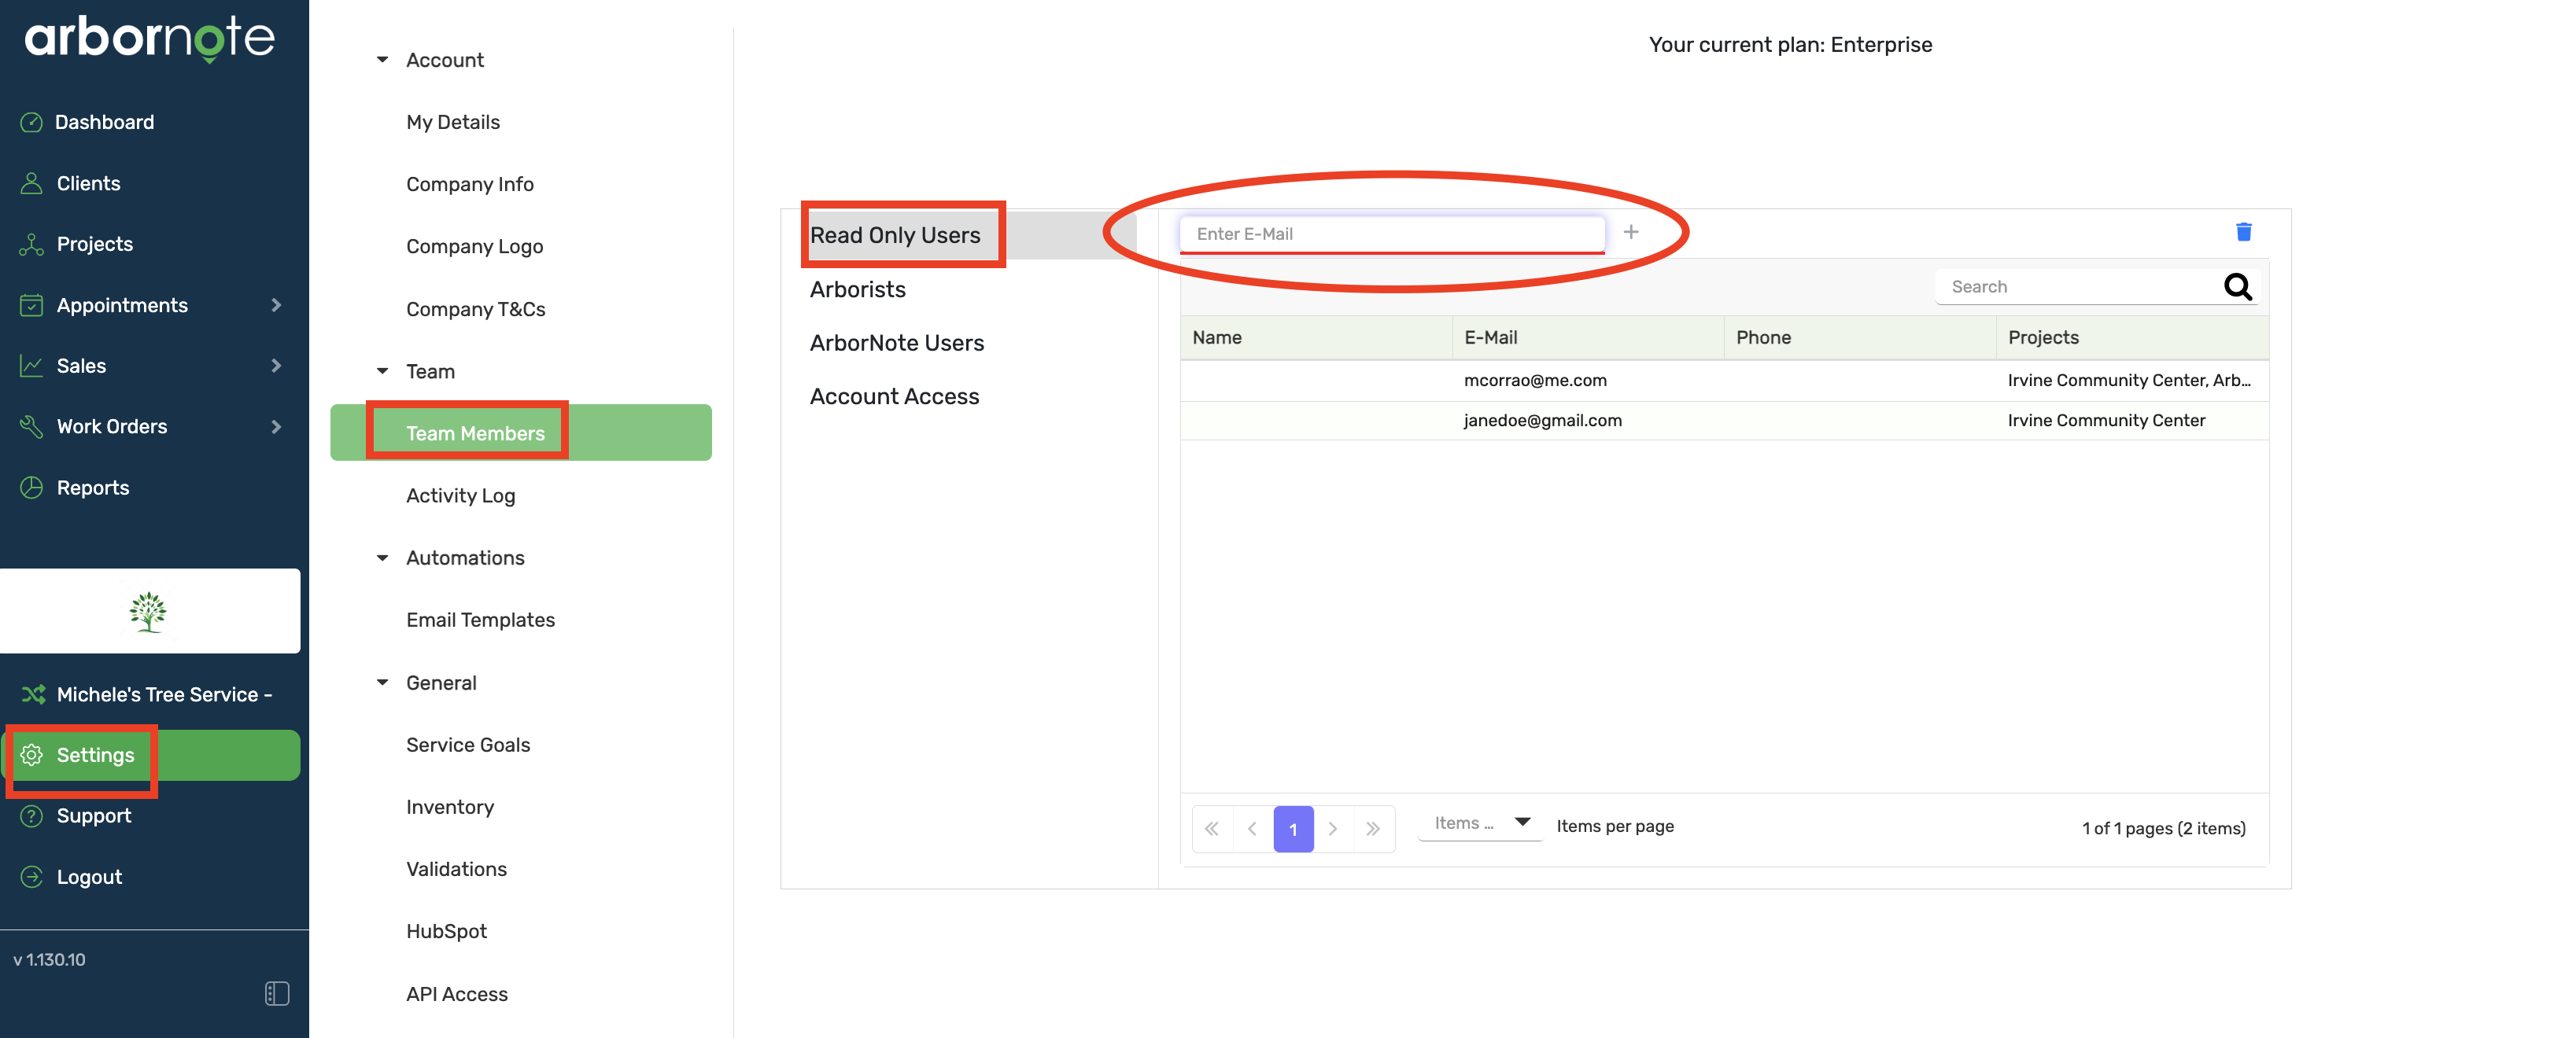Viewport: 2576px width, 1038px height.
Task: Click the plus icon beside email field
Action: point(1631,232)
